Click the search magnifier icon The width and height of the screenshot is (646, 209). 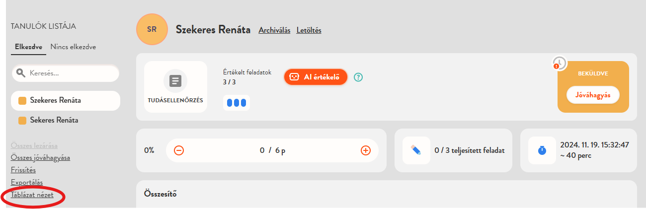click(x=21, y=73)
